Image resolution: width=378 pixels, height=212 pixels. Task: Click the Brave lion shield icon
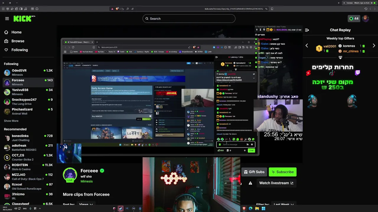pyautogui.click(x=117, y=9)
